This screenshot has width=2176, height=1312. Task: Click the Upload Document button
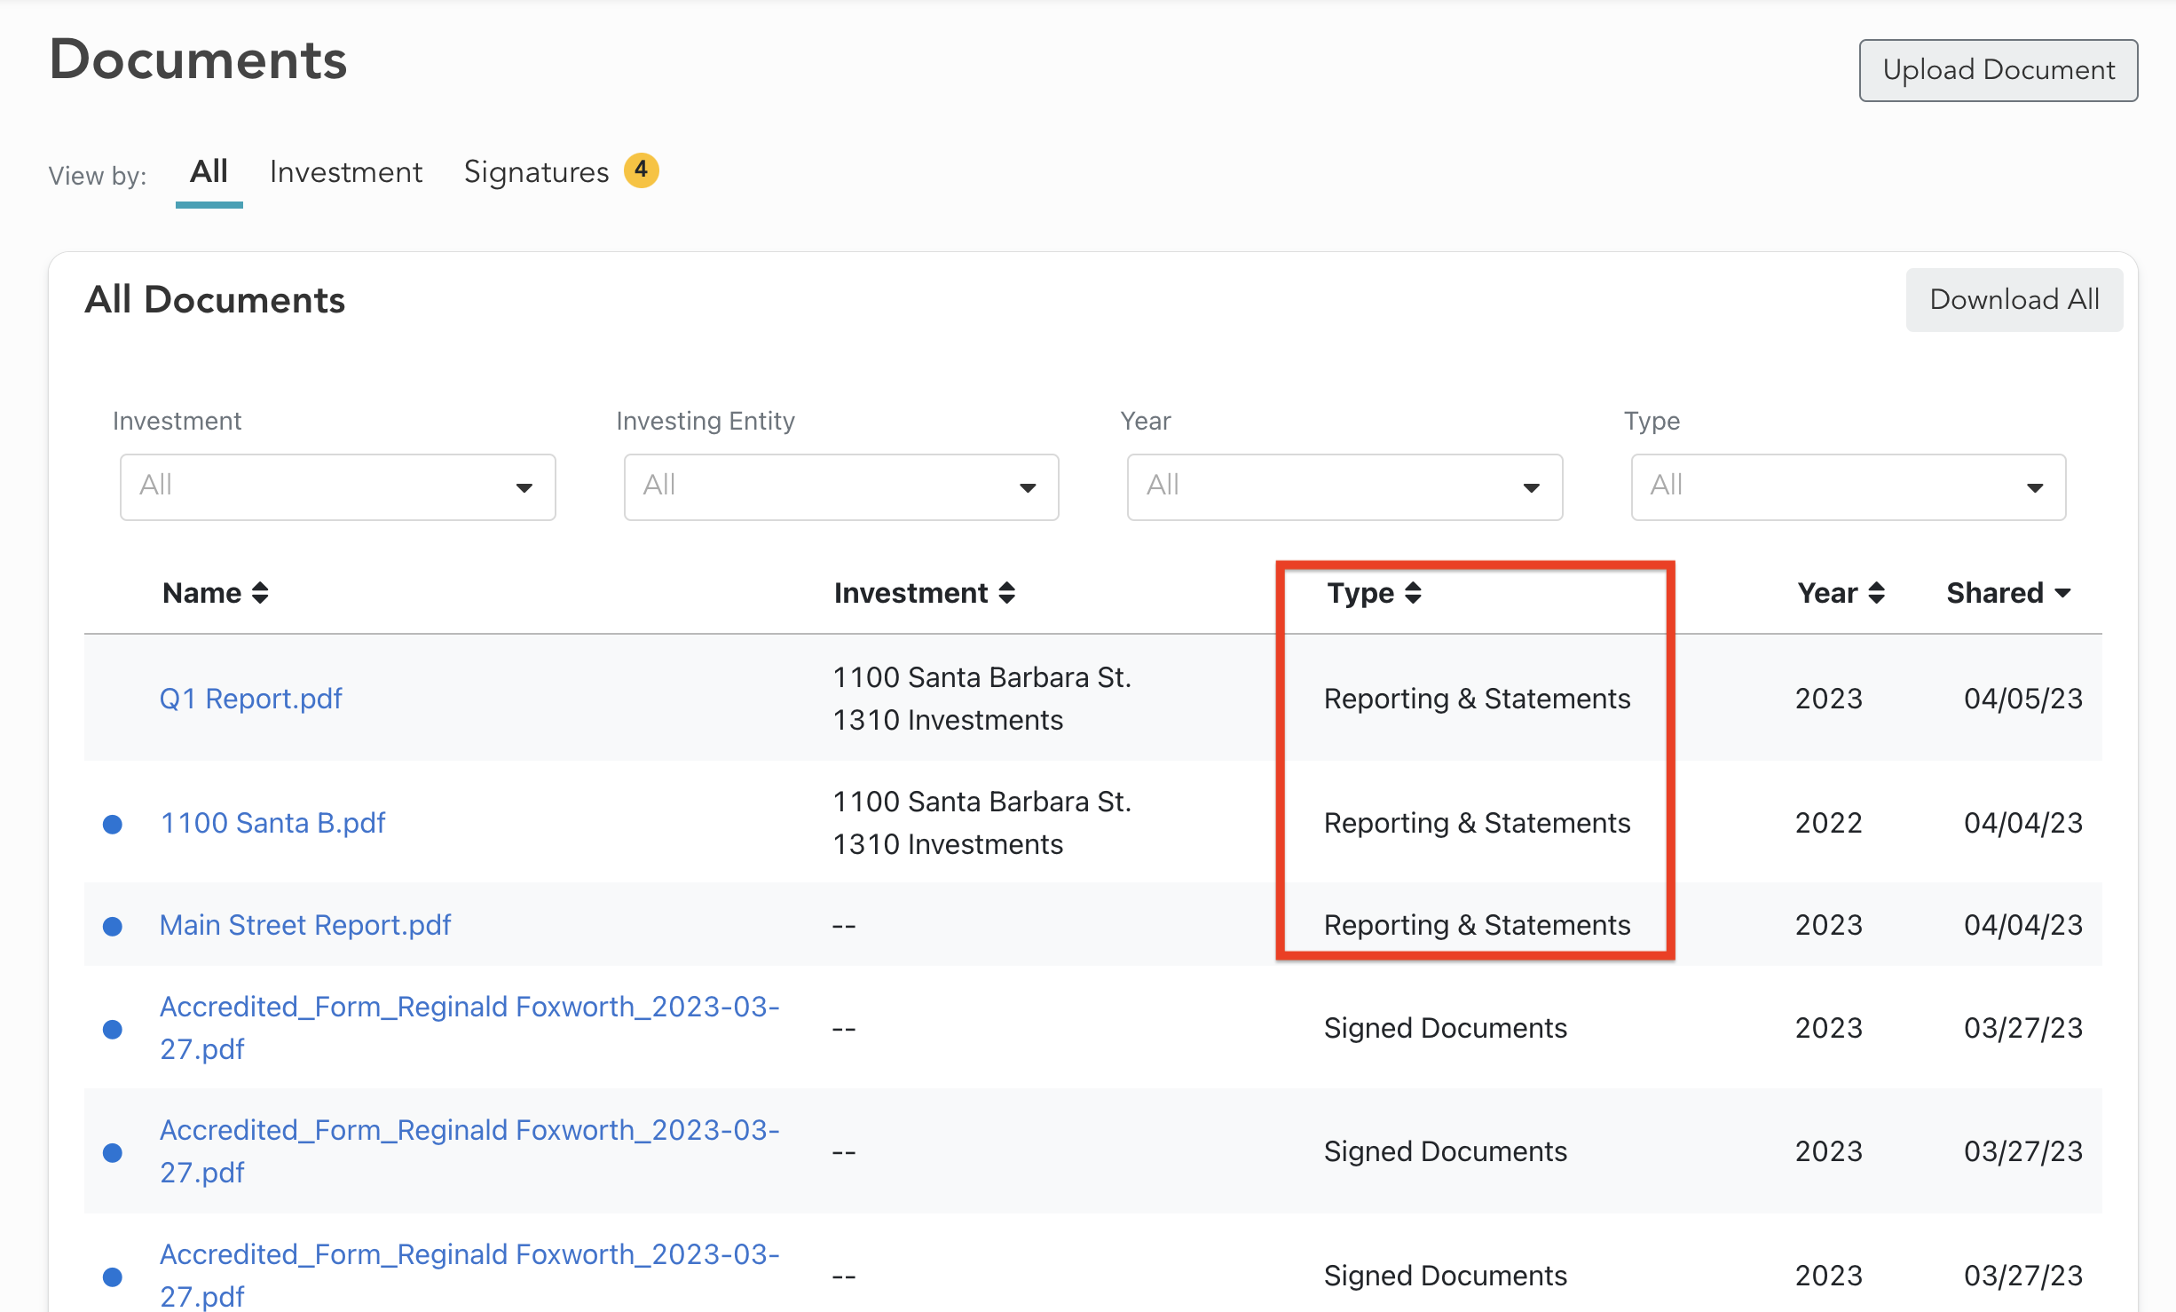pos(1998,70)
